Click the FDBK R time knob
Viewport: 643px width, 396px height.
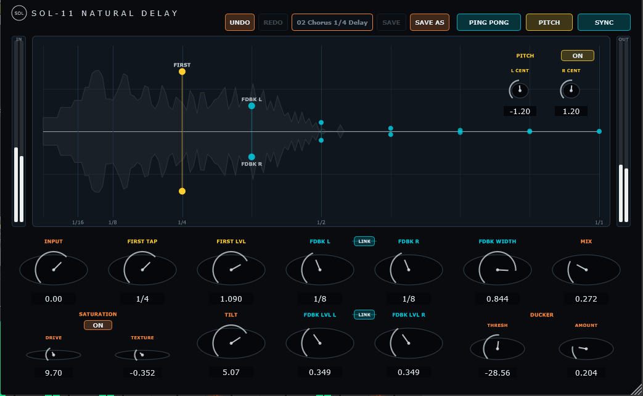click(409, 269)
